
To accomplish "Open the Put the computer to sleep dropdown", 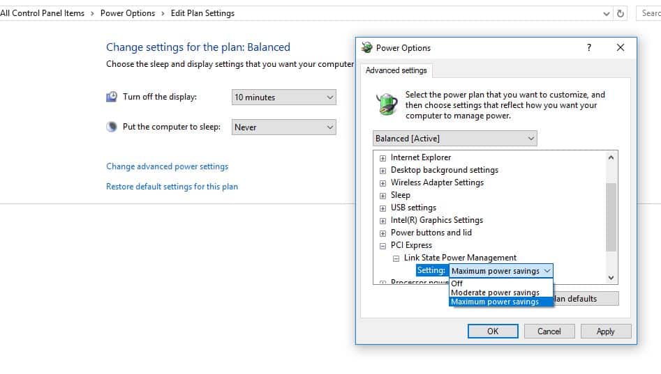I will click(x=283, y=127).
